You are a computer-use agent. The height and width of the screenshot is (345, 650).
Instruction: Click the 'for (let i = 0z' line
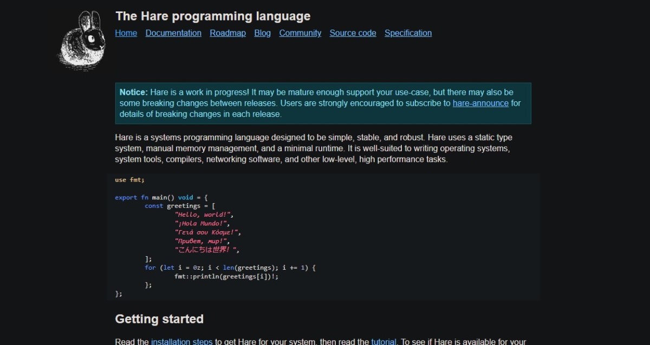pyautogui.click(x=230, y=268)
